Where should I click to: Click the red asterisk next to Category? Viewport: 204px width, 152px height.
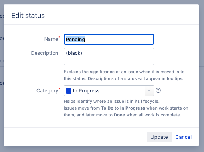point(59,88)
